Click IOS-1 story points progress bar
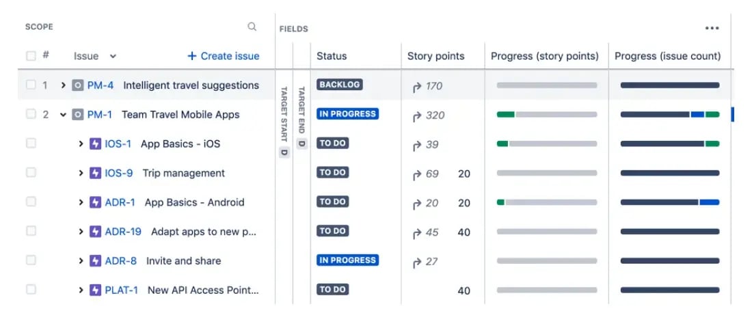 point(546,144)
